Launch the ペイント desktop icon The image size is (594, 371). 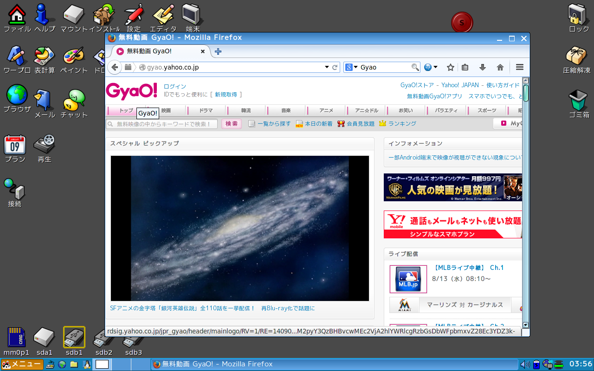(74, 60)
